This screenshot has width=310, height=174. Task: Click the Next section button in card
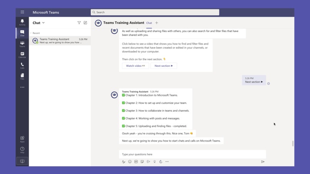[164, 66]
